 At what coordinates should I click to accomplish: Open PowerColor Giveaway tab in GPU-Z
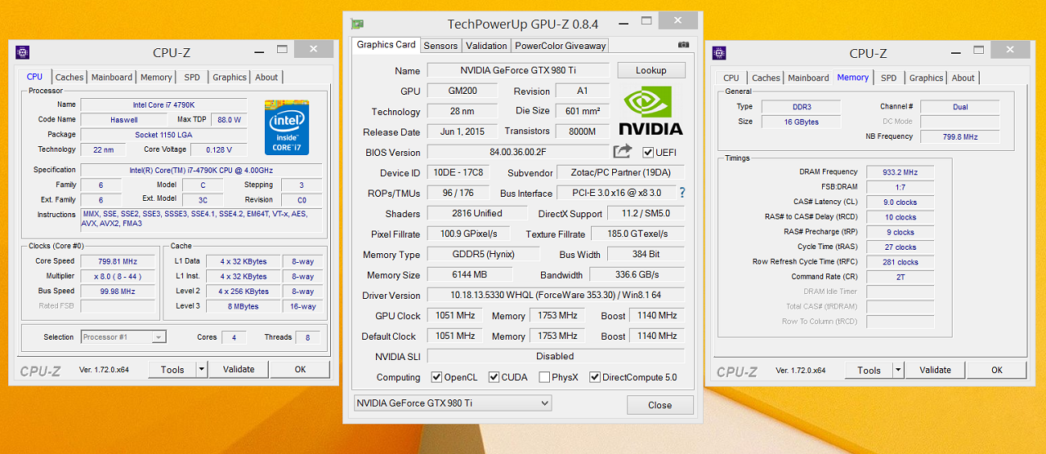[561, 46]
